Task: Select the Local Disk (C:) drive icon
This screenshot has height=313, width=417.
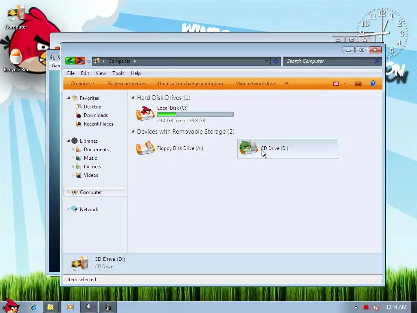Action: [x=145, y=113]
